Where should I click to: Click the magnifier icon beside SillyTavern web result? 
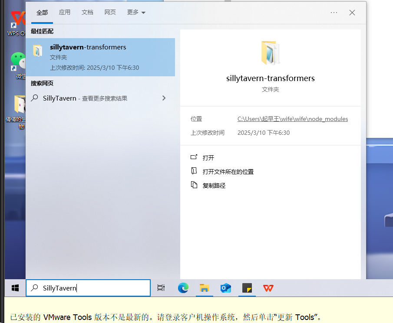(x=35, y=98)
